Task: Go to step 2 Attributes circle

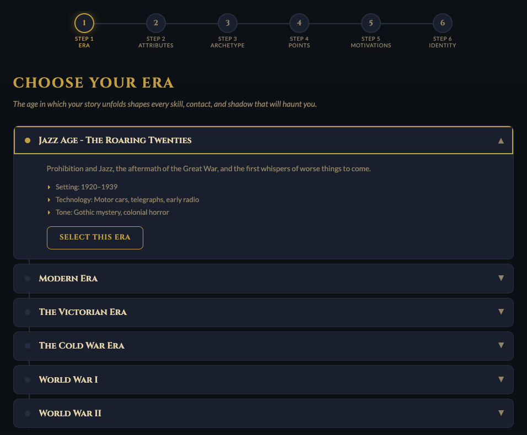Action: (156, 23)
